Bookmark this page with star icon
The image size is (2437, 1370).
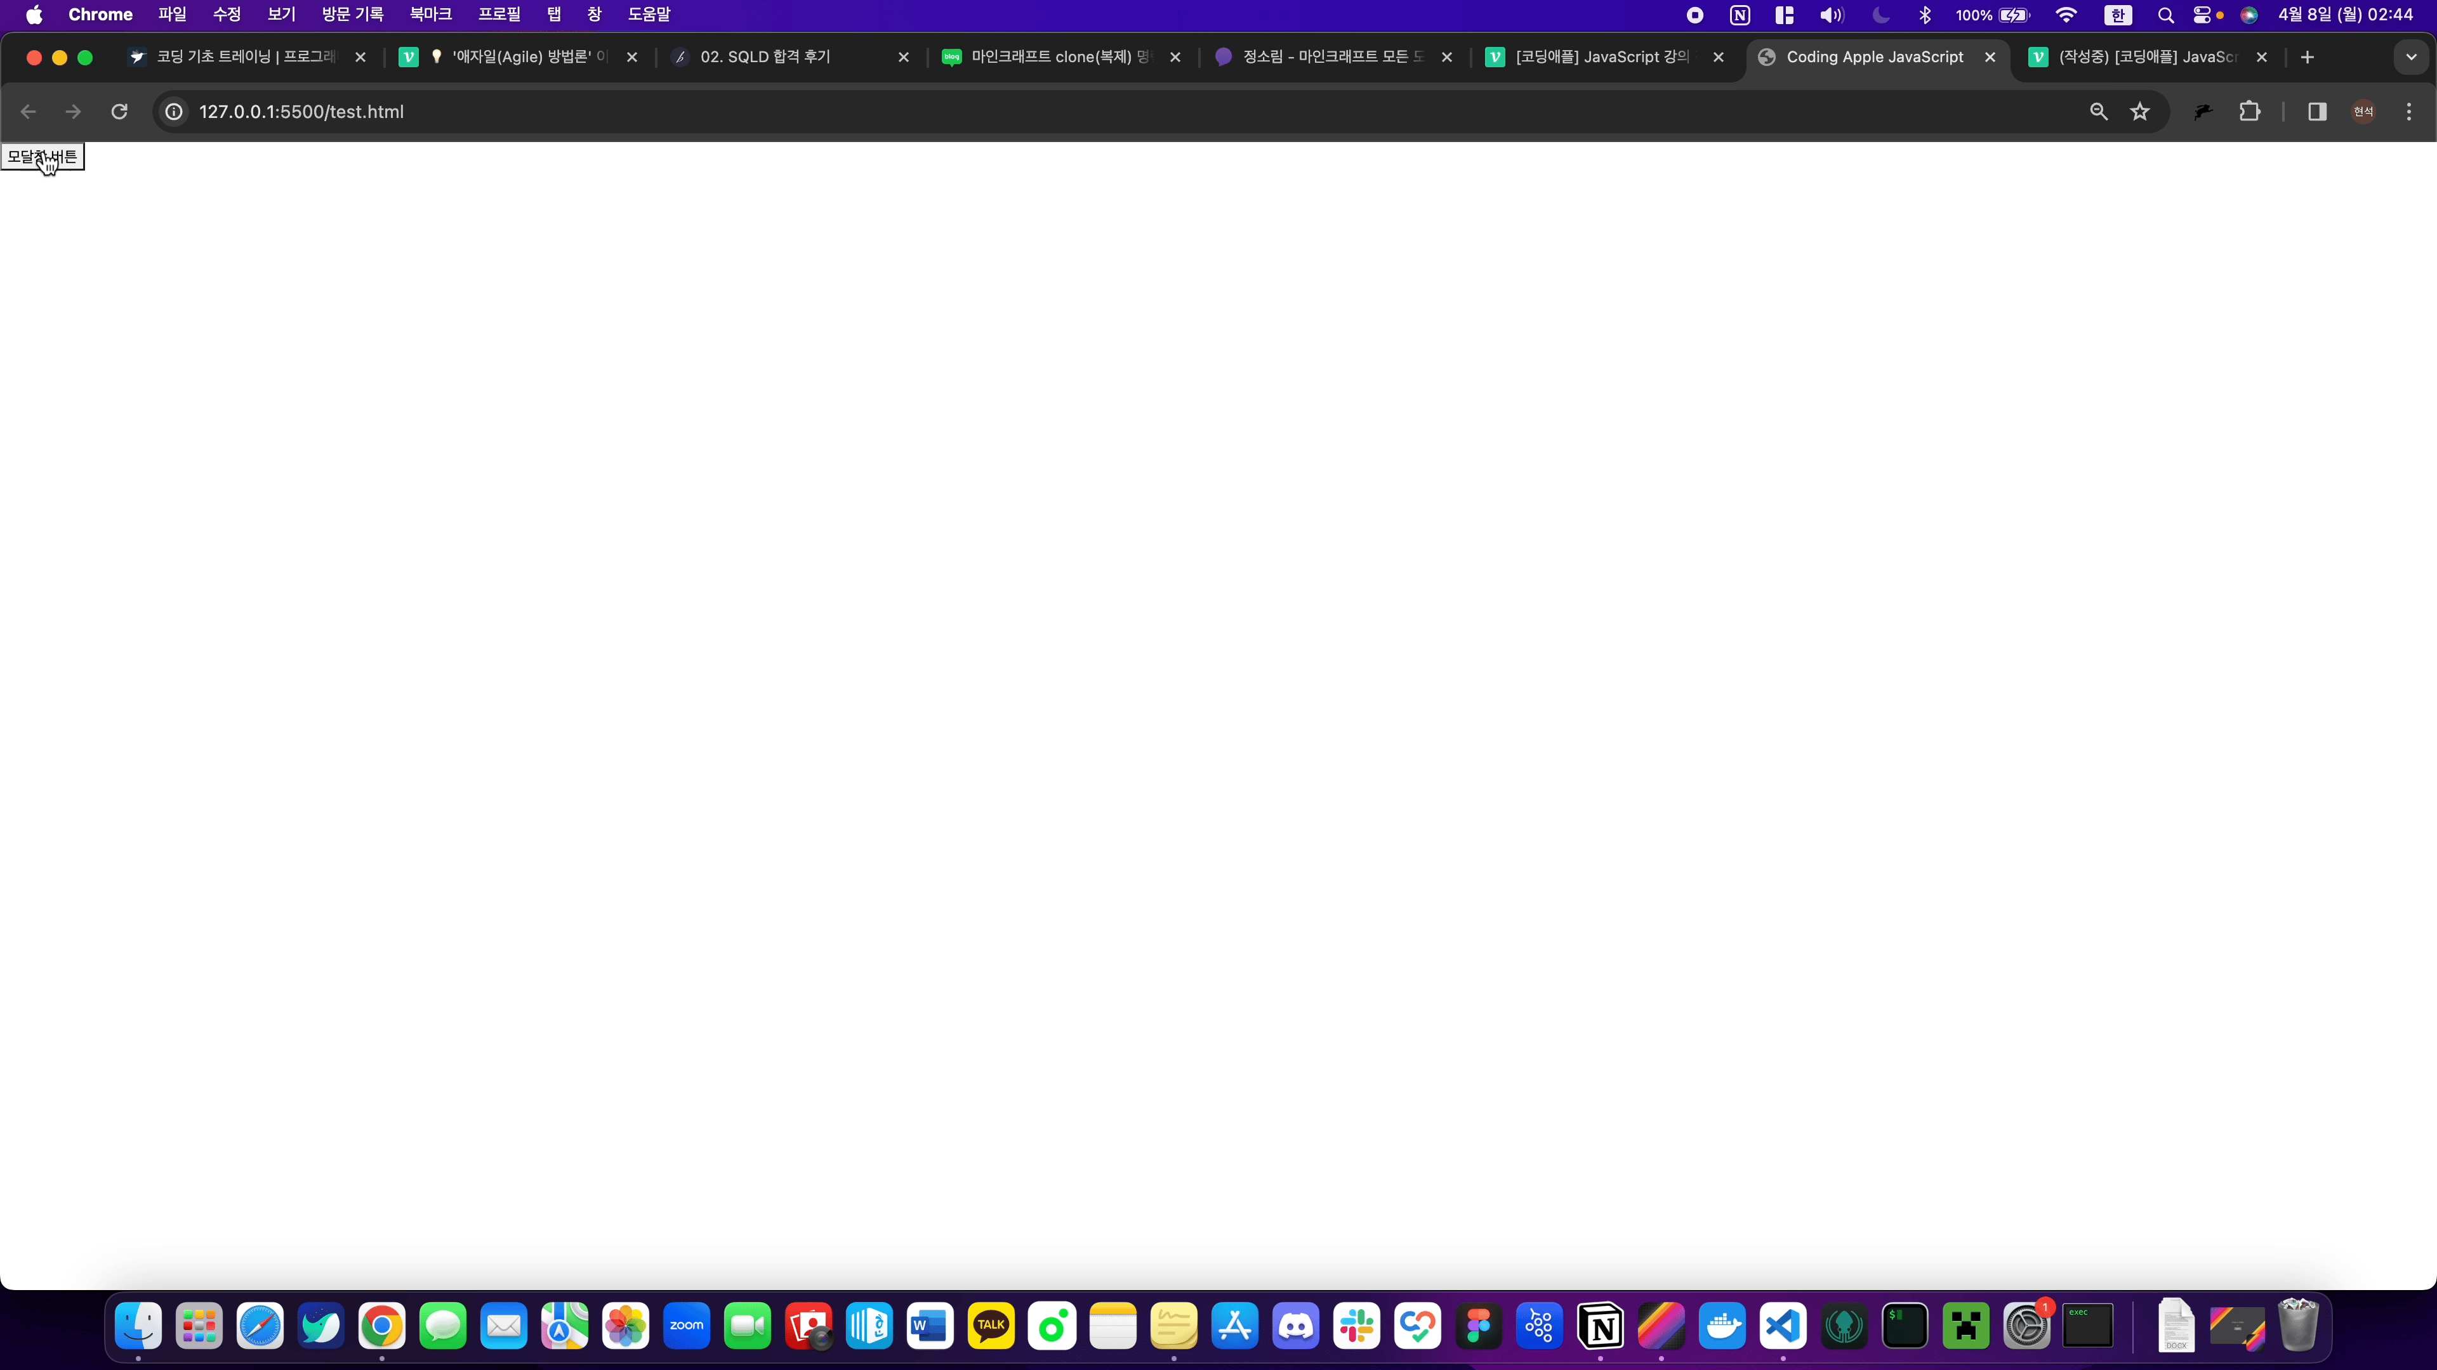coord(2140,112)
